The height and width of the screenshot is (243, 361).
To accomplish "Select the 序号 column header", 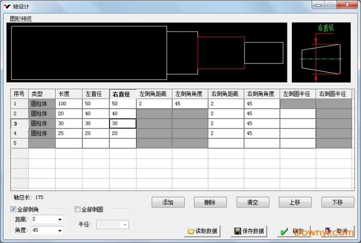I will (x=20, y=94).
